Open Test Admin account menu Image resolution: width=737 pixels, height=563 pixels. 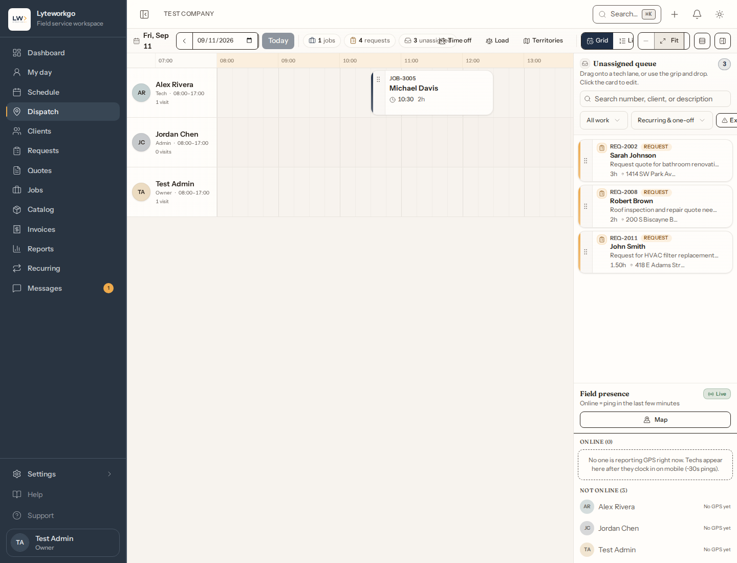[63, 543]
